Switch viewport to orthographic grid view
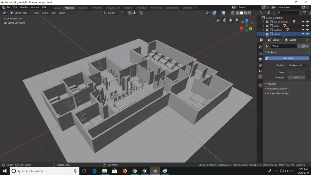This screenshot has width=311, height=175. (x=218, y=20)
